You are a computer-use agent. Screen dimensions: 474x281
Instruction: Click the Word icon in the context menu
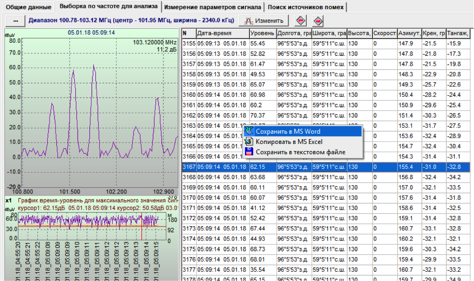coord(249,131)
